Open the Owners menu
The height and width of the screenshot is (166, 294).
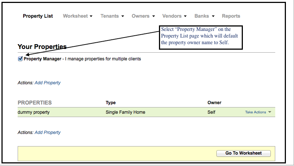click(x=141, y=16)
